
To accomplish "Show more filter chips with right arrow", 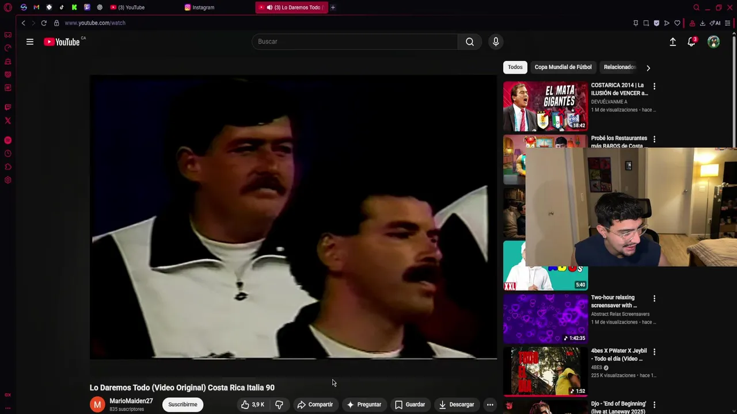I will coord(648,68).
